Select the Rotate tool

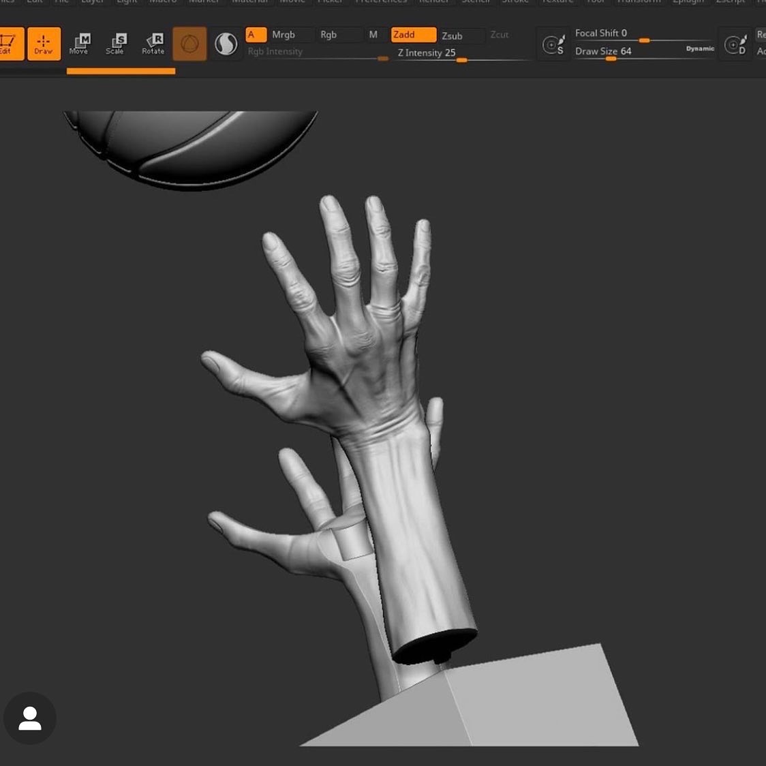tap(153, 44)
